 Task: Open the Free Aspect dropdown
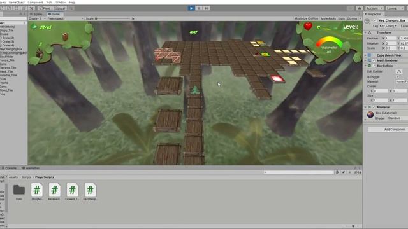[x=65, y=18]
